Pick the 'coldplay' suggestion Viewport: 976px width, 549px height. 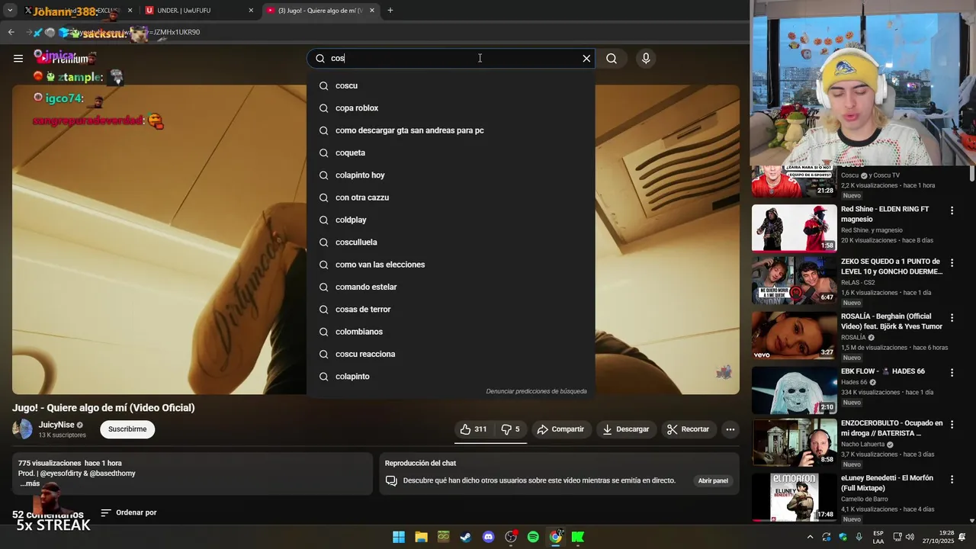(451, 220)
